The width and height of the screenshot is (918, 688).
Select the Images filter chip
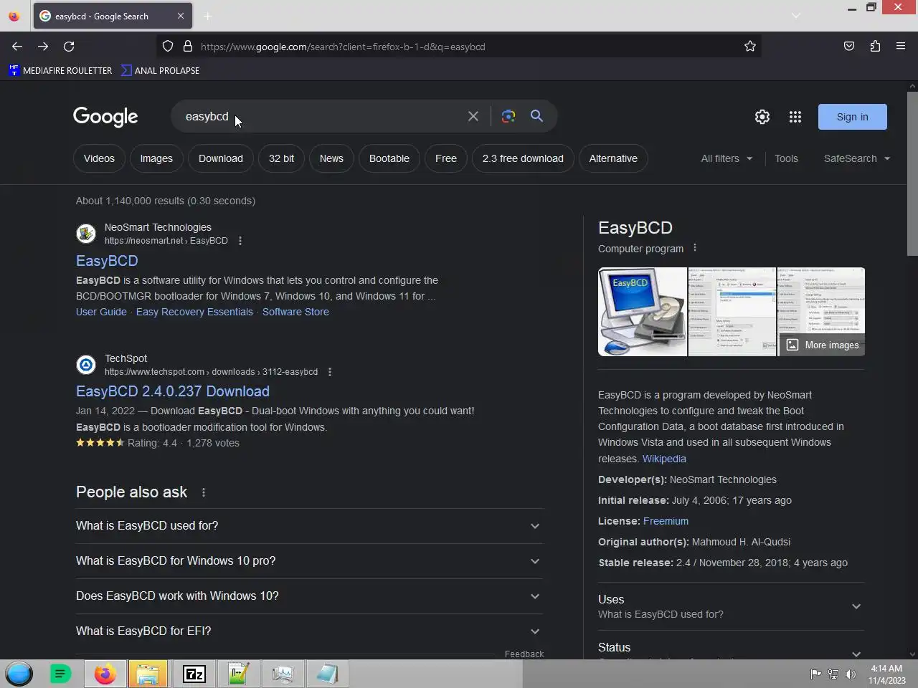pos(156,158)
